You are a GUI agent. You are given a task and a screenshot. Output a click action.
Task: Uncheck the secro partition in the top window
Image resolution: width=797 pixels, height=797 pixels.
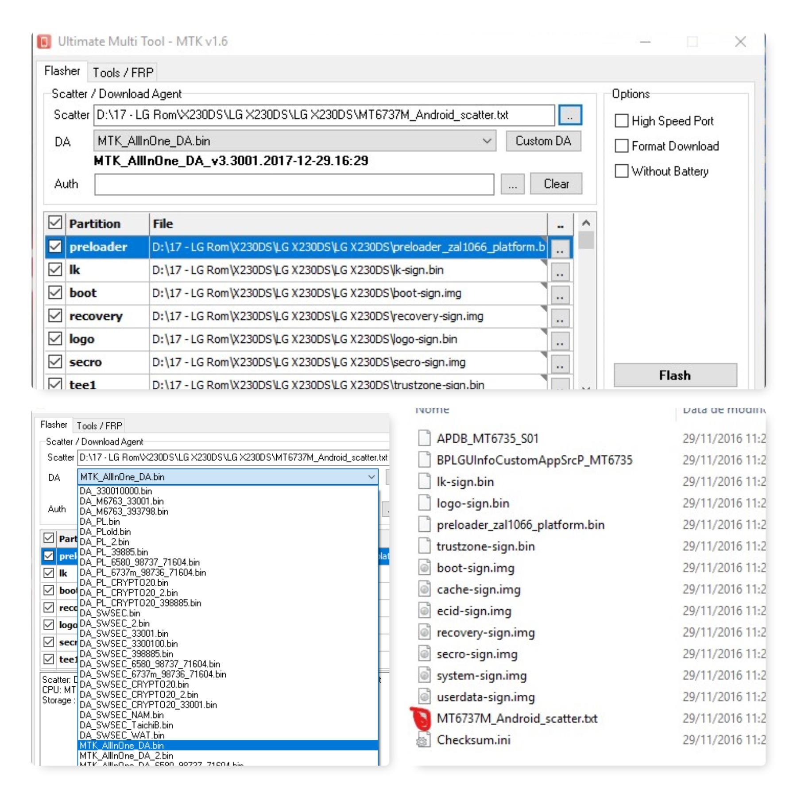tap(55, 361)
